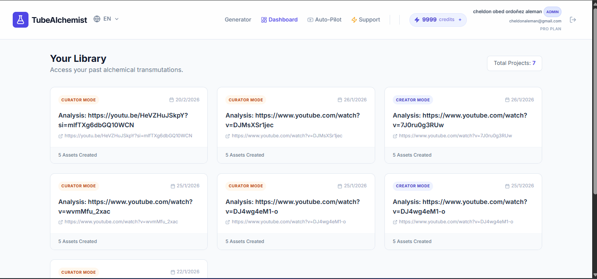Click the Total Projects counter badge
The image size is (597, 279).
tap(514, 63)
